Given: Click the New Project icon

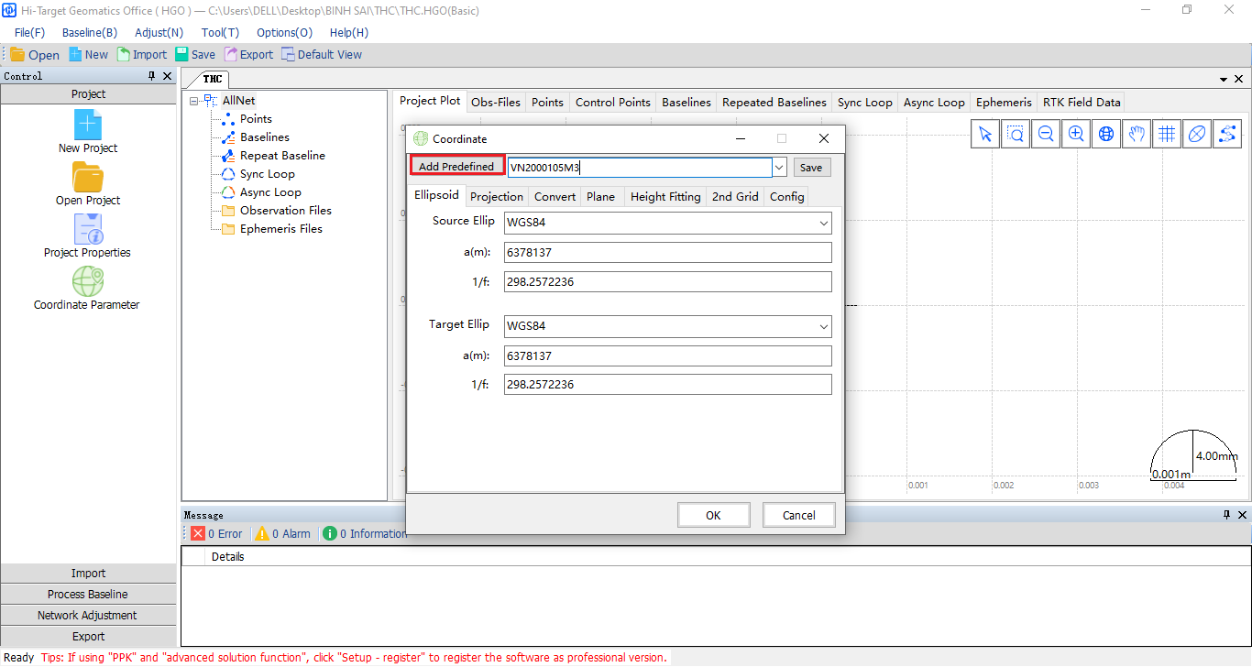Looking at the screenshot, I should coord(88,126).
